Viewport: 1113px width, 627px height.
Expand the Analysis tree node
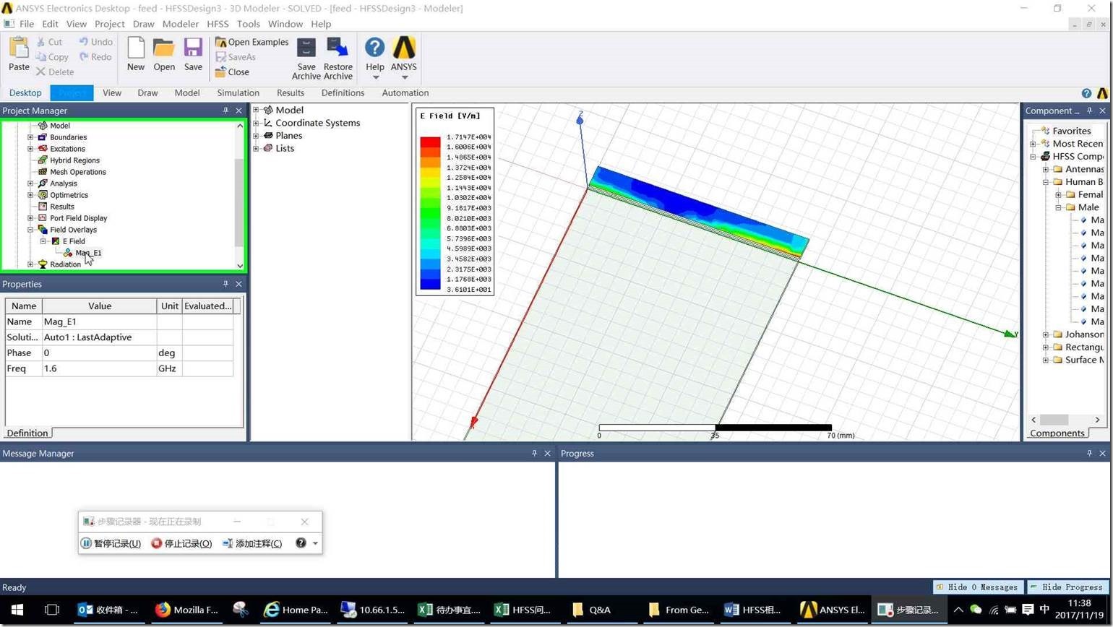pyautogui.click(x=30, y=183)
